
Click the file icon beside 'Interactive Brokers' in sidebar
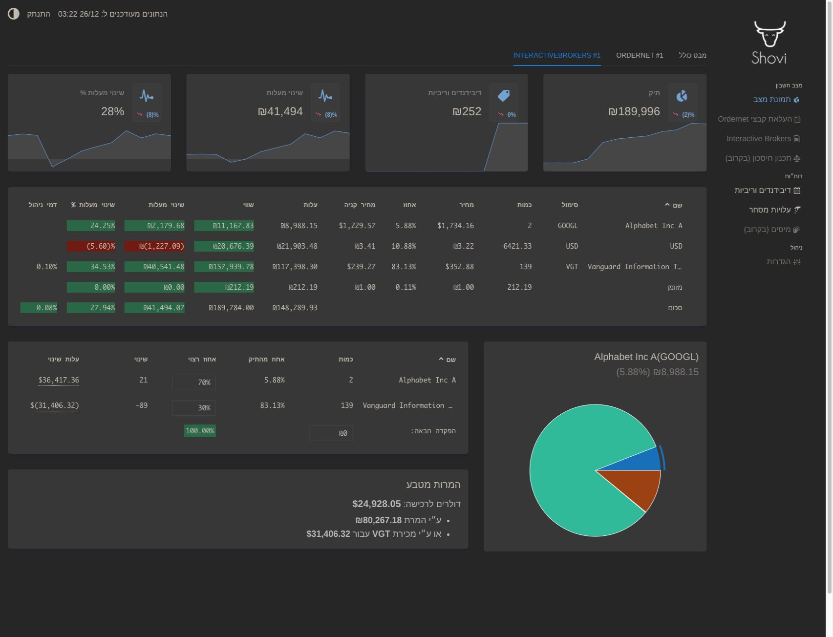coord(797,139)
